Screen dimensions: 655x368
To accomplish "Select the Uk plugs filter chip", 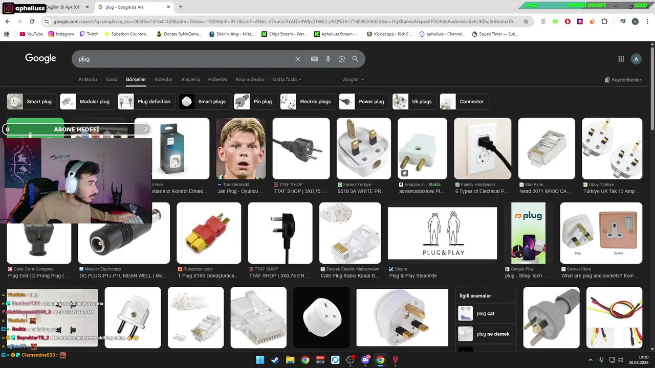I will pyautogui.click(x=415, y=101).
